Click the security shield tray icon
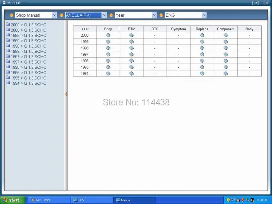Image resolution: width=272 pixels, height=204 pixels. (x=228, y=200)
